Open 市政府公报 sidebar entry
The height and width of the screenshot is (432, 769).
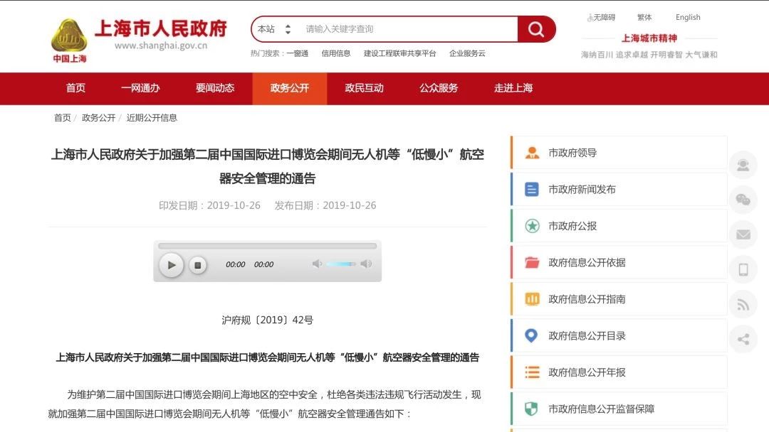619,226
